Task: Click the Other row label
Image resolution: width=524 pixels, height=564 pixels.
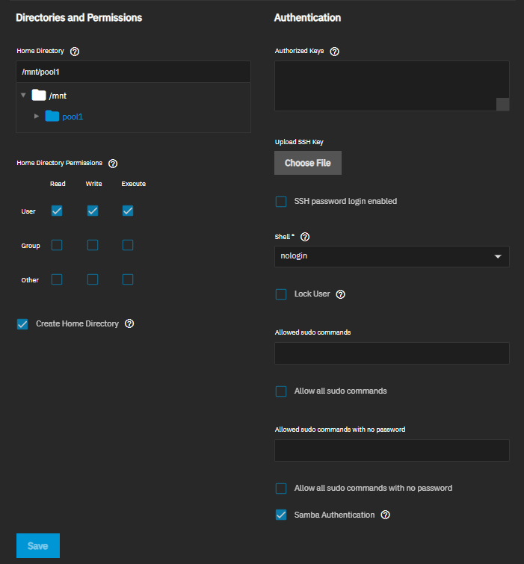Action: point(30,280)
